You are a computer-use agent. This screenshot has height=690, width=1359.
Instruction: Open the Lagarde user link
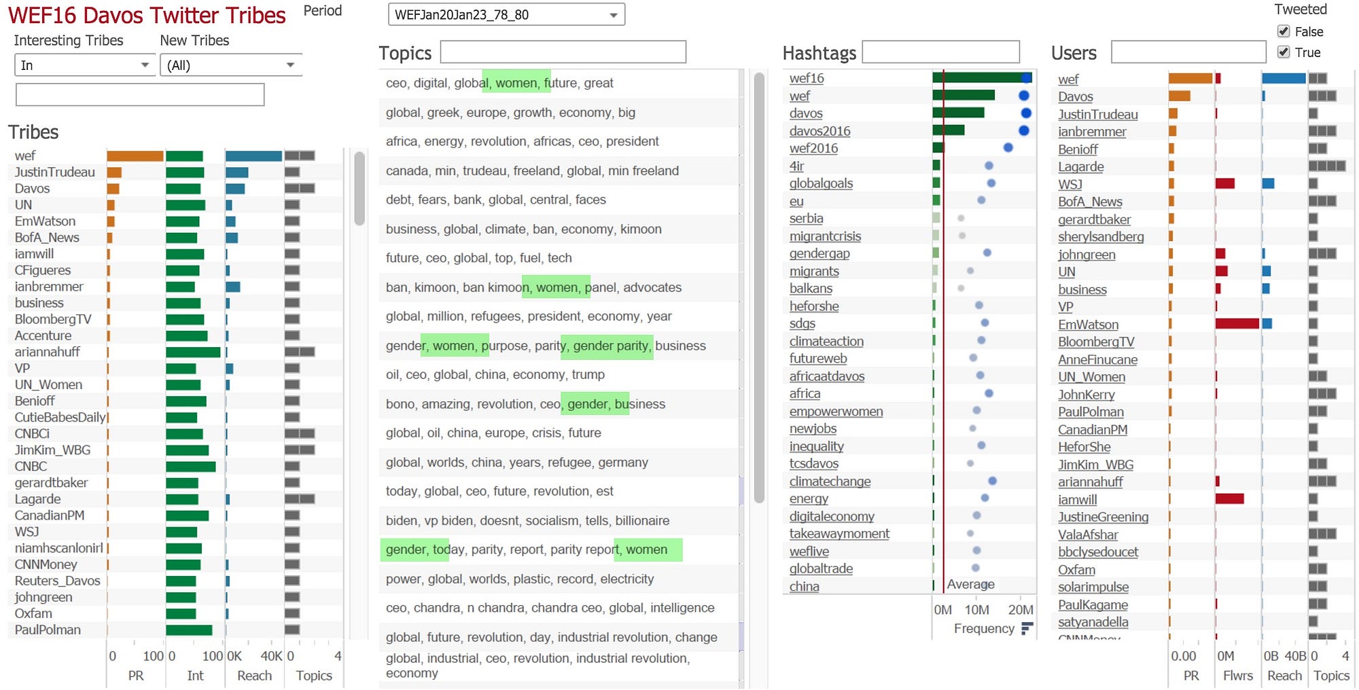(x=1080, y=166)
